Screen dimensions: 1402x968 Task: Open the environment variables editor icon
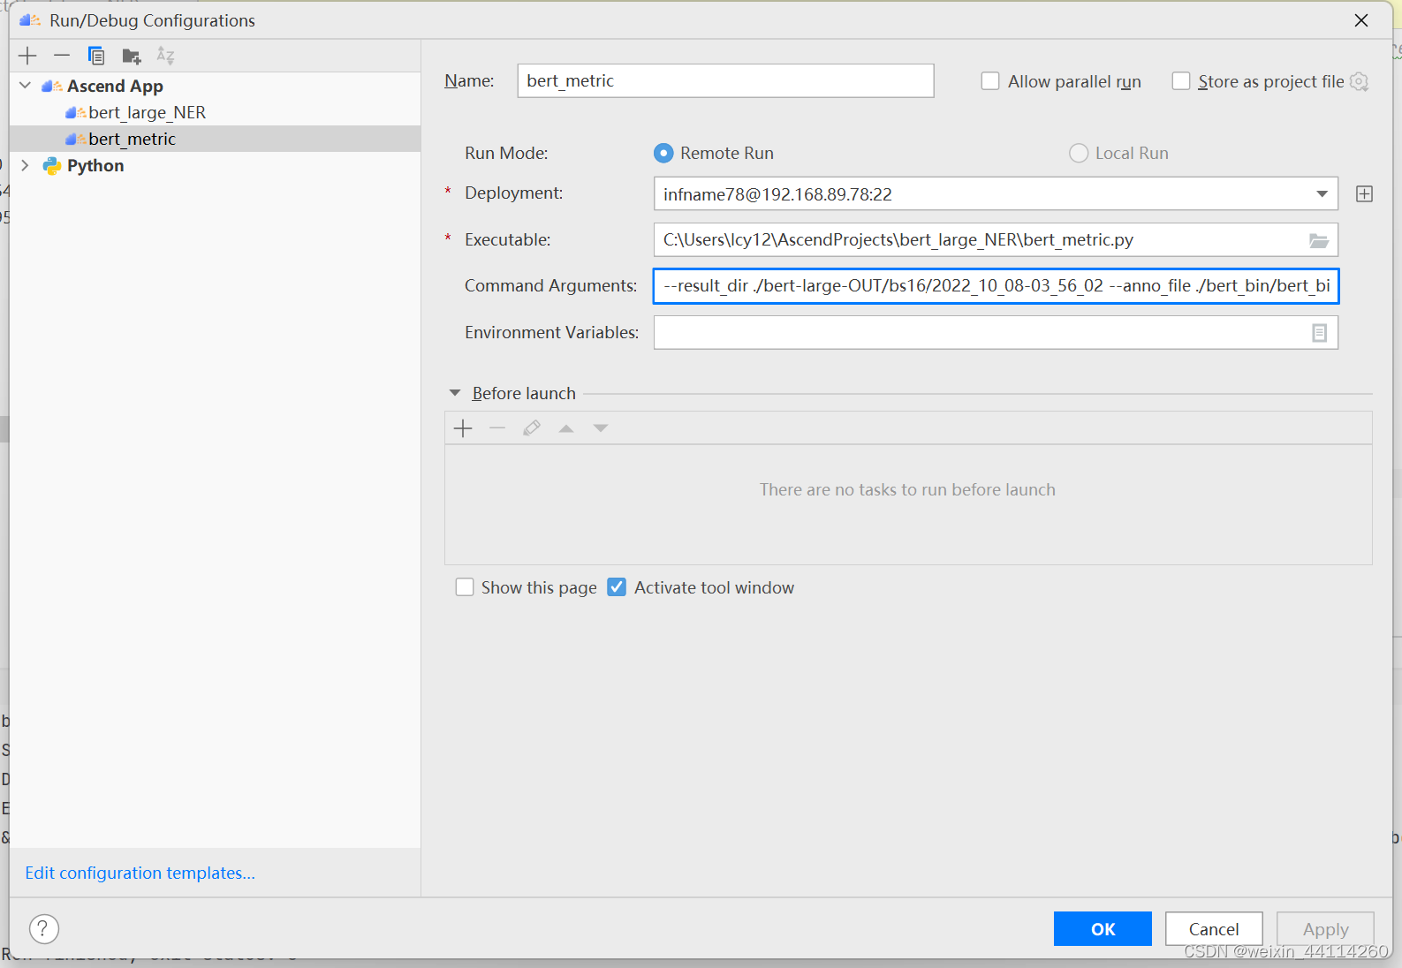[1319, 333]
